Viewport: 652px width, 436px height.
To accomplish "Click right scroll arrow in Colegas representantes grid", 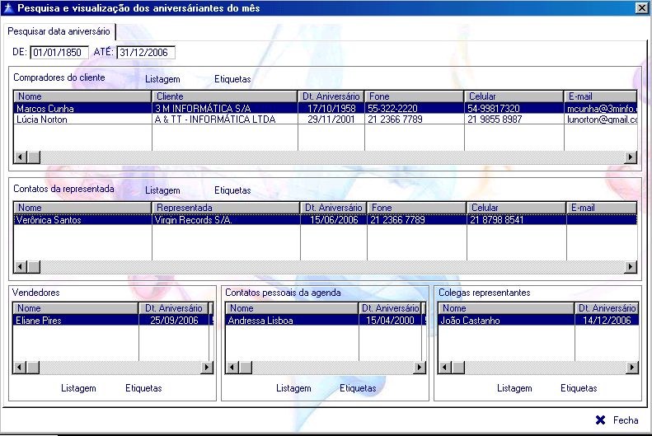I will coord(632,368).
